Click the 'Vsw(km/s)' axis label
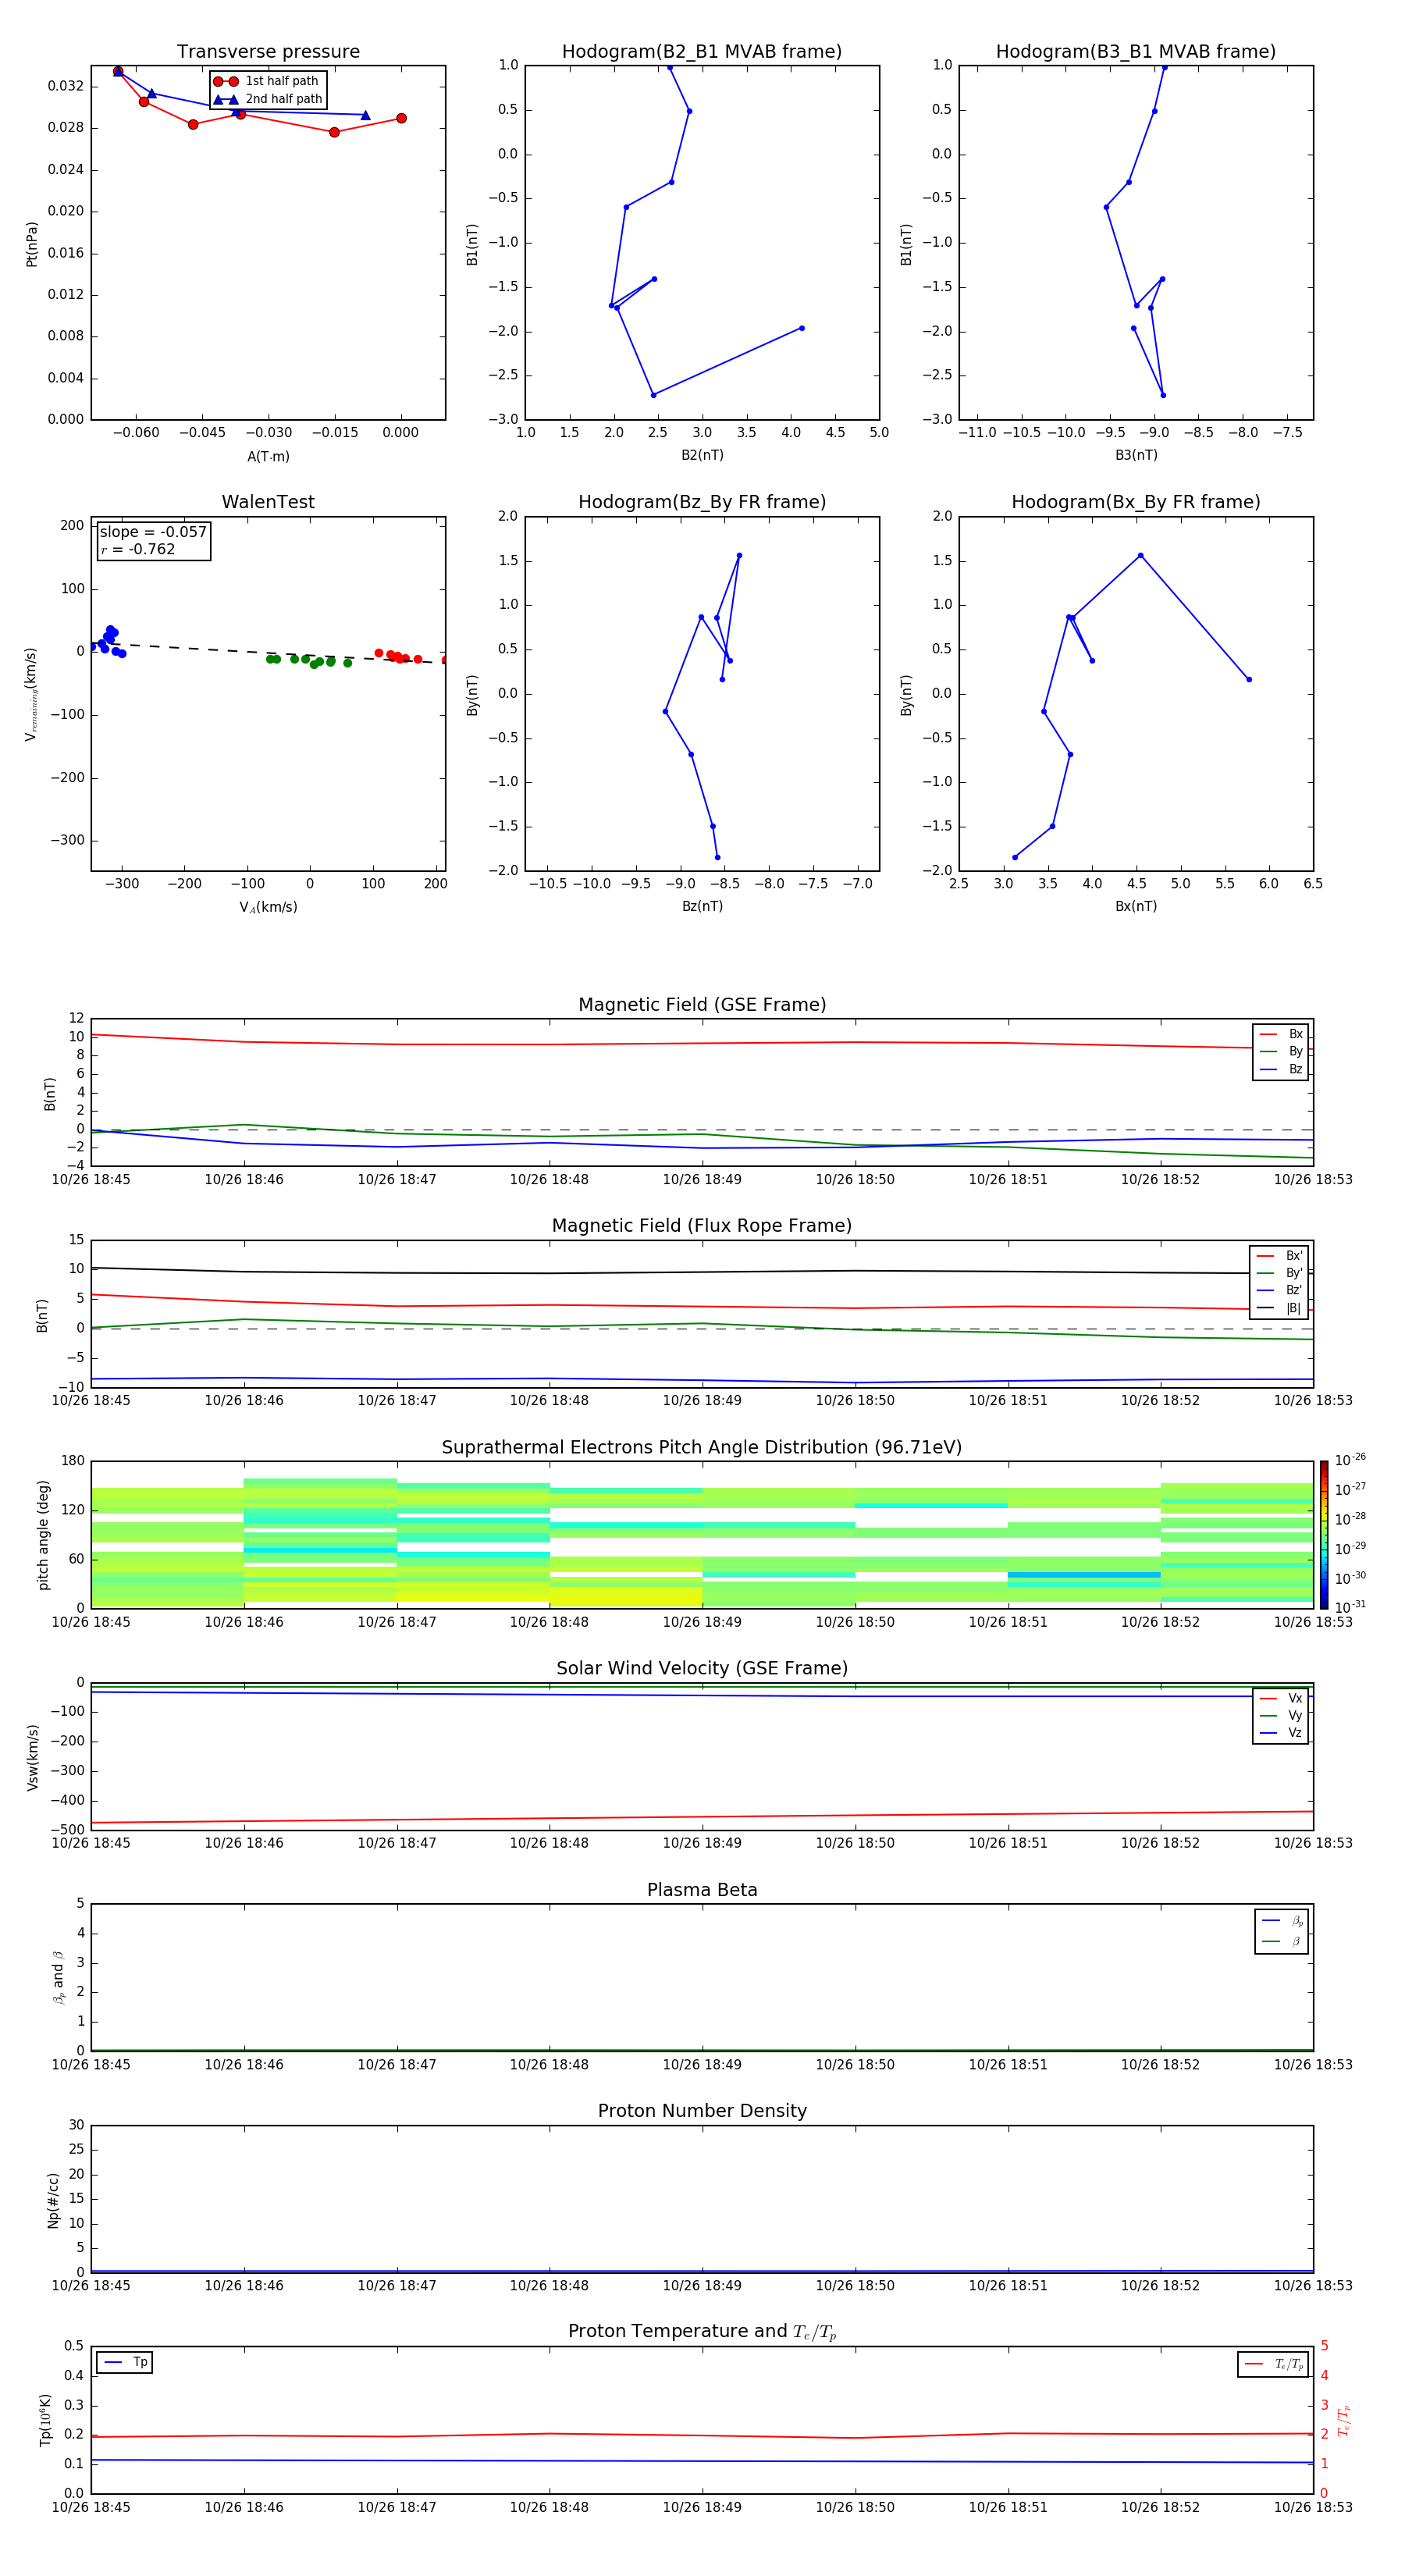Viewport: 1405px width, 2576px height. tap(32, 1757)
